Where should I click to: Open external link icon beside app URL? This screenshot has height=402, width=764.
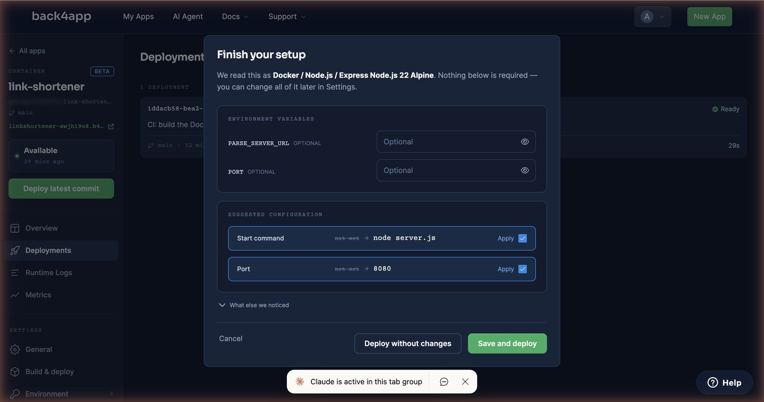111,126
